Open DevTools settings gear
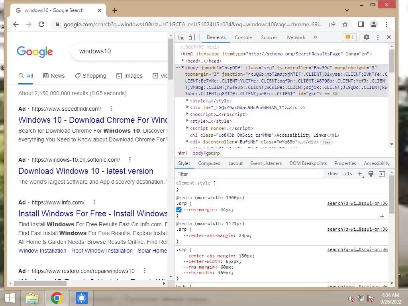Viewport: 408px width, 306px height. coord(367,37)
